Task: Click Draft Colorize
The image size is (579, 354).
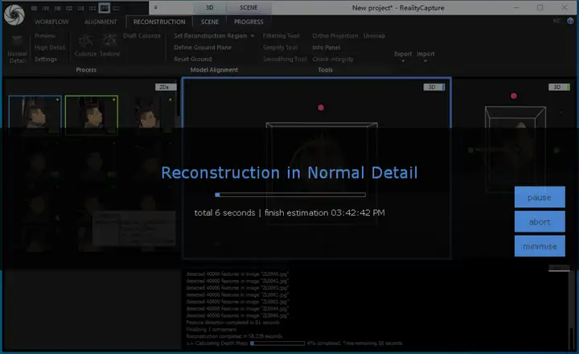Action: pyautogui.click(x=142, y=36)
